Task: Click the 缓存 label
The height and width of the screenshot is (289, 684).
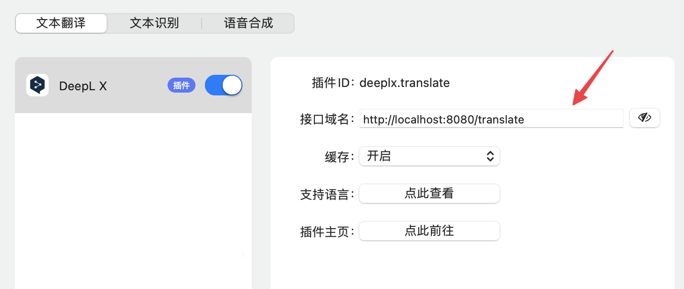Action: [x=340, y=157]
